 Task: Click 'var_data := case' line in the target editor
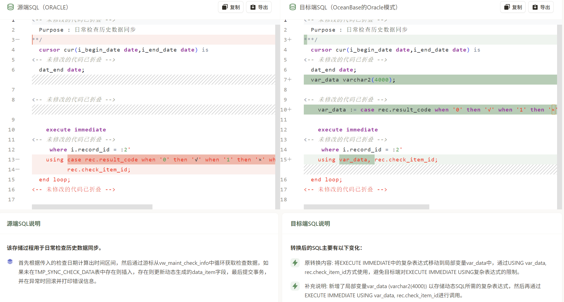click(430, 110)
